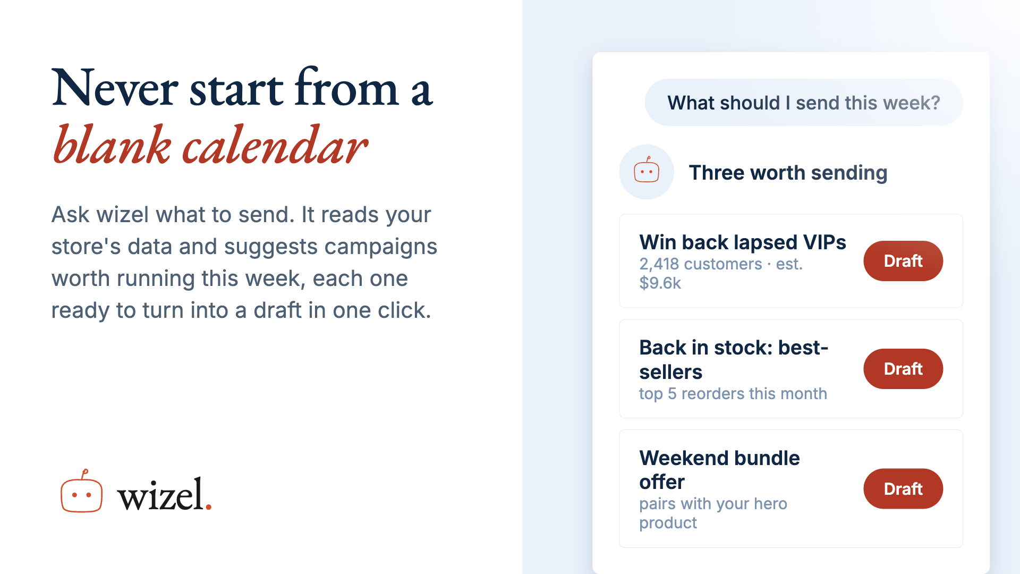Select the Weekend bundle offer card background

click(x=791, y=489)
